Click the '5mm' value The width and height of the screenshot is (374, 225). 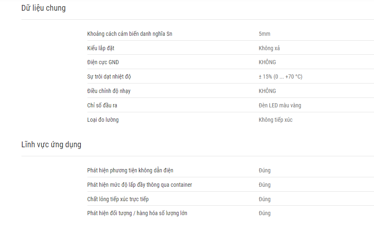click(264, 34)
